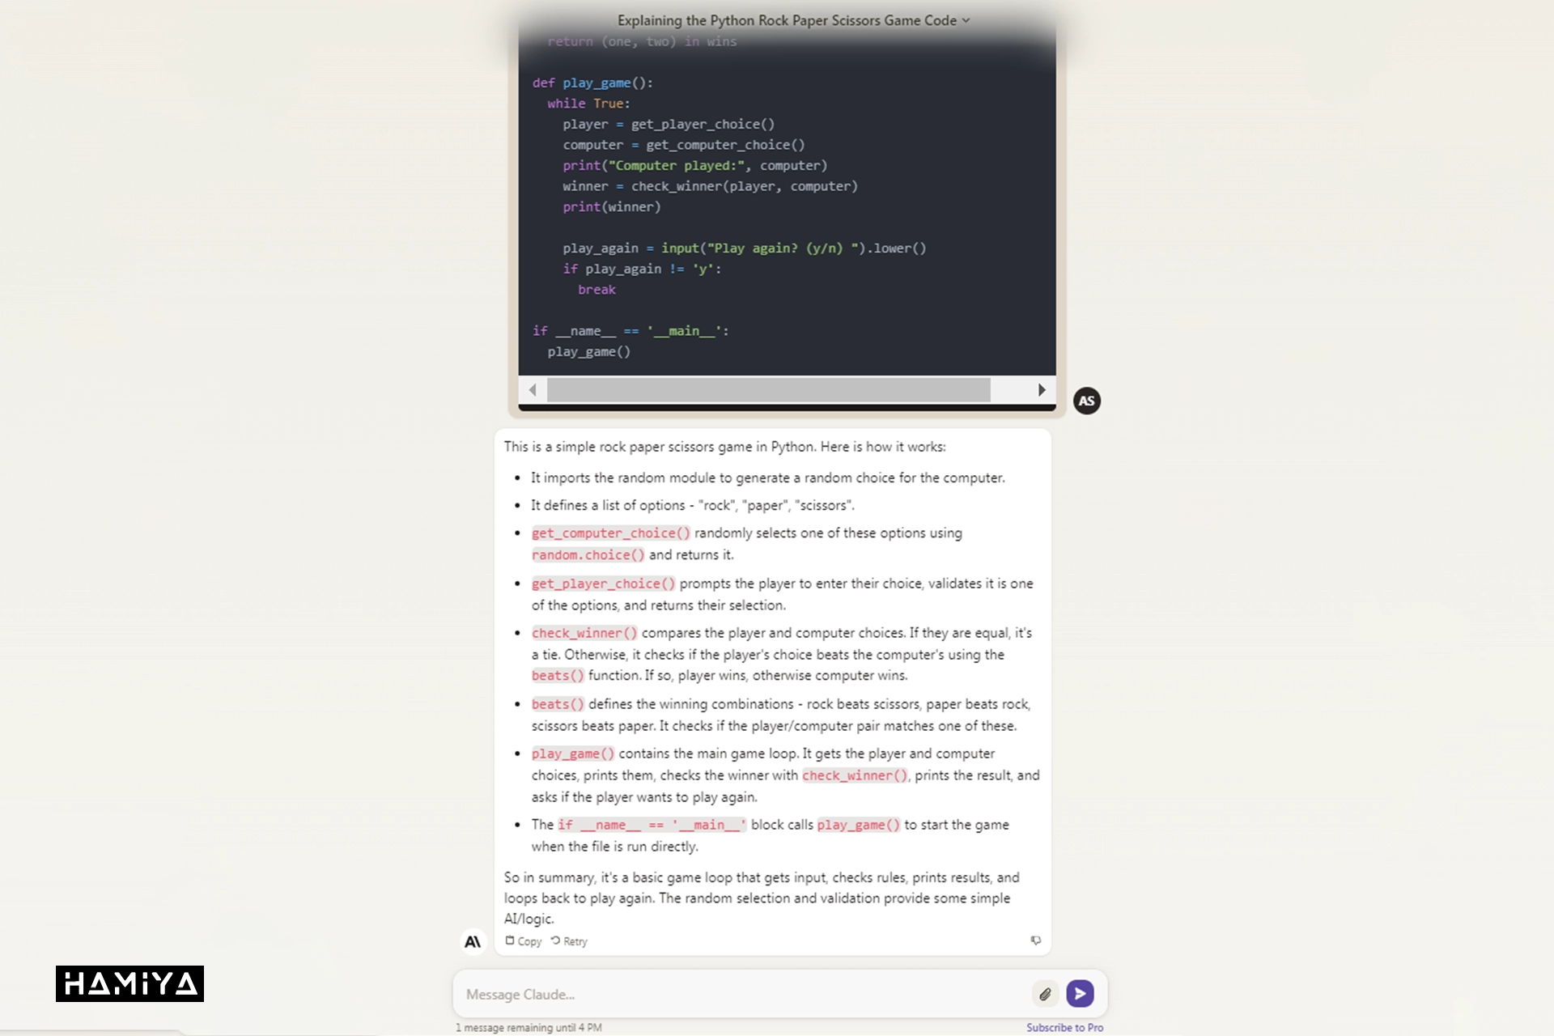Retry generating the response
Screen dimensions: 1554x1036
pyautogui.click(x=575, y=941)
